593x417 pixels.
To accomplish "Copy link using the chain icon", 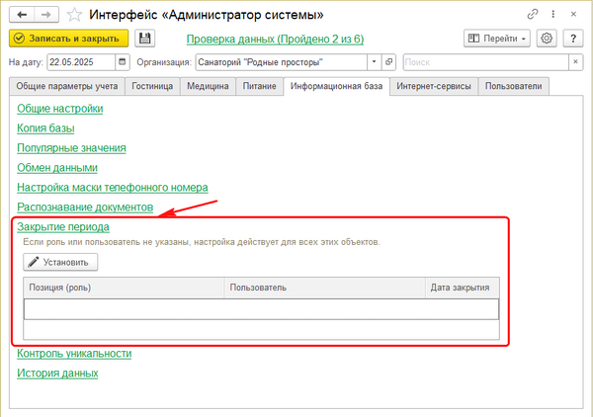I will point(533,15).
